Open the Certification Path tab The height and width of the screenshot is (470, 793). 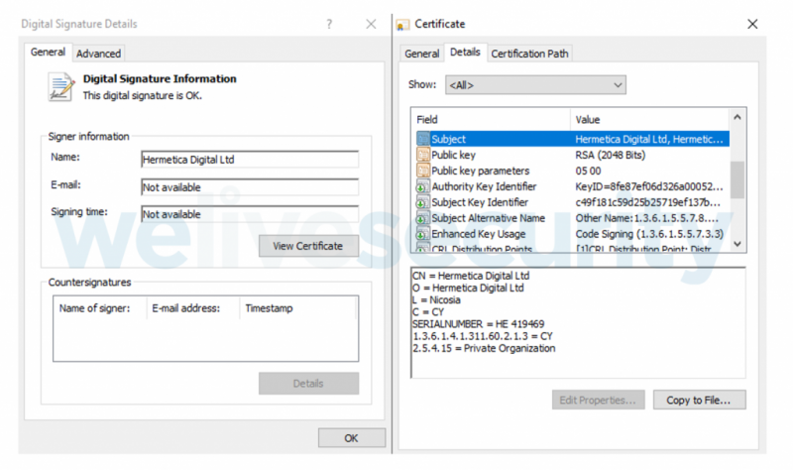(529, 54)
